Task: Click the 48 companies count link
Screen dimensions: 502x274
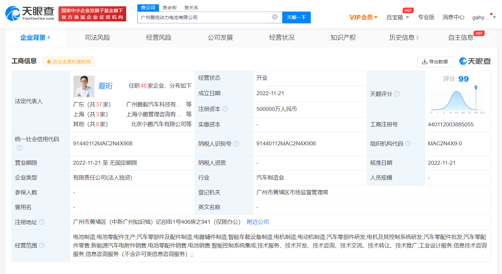Action: click(x=144, y=86)
